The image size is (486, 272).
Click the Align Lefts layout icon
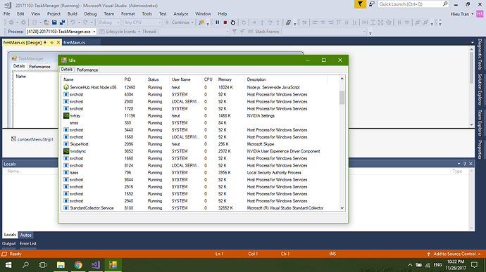coord(315,22)
